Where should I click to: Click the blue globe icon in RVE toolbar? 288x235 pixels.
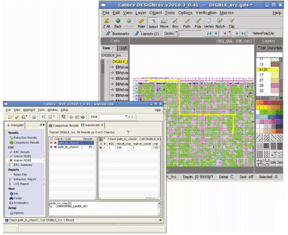click(34, 117)
